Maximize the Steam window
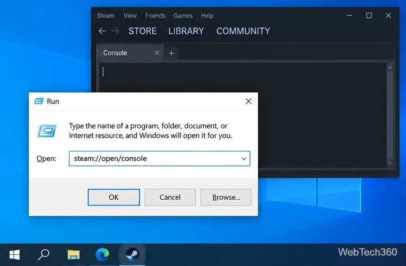This screenshot has width=406, height=266. pyautogui.click(x=369, y=15)
